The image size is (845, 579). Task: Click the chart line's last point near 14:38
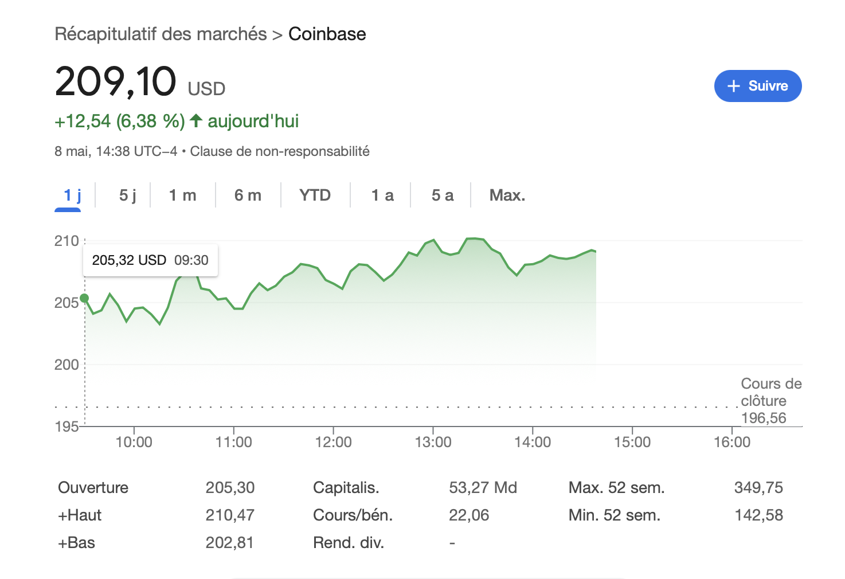(596, 251)
